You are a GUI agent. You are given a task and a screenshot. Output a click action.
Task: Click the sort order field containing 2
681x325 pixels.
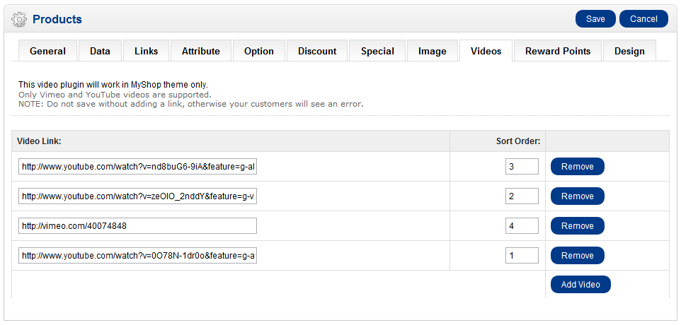coord(522,196)
